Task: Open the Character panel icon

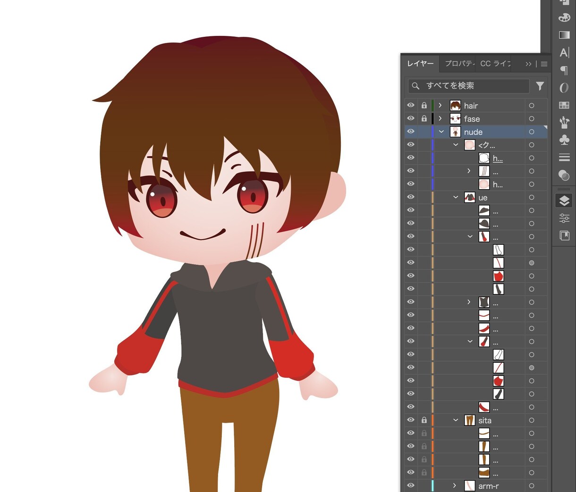Action: point(564,52)
